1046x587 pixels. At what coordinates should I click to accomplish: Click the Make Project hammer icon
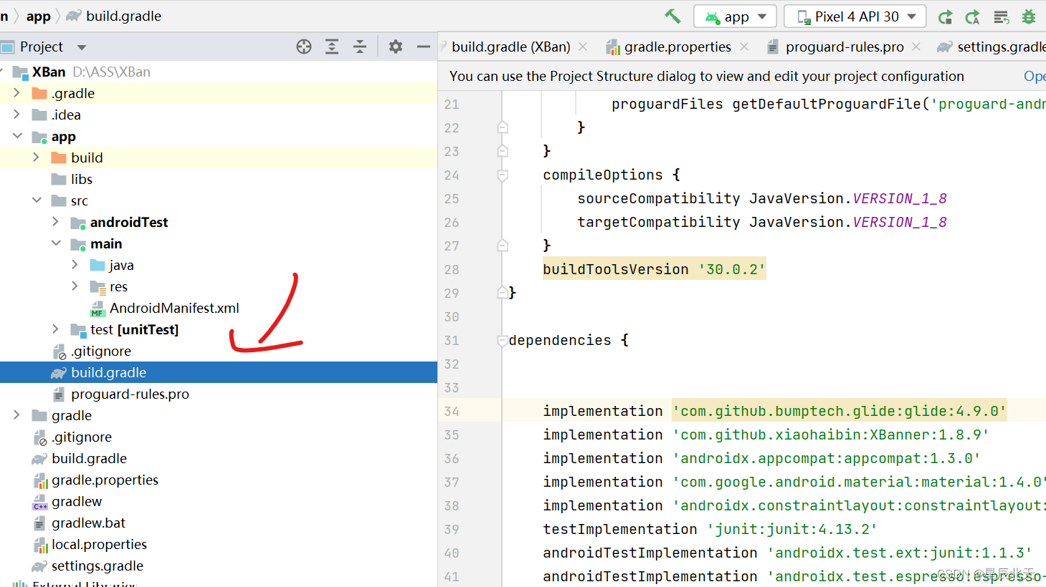click(672, 16)
